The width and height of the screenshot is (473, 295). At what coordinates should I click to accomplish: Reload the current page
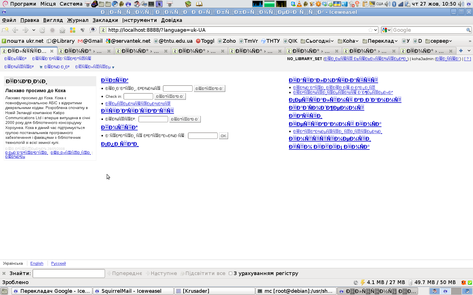(42, 30)
